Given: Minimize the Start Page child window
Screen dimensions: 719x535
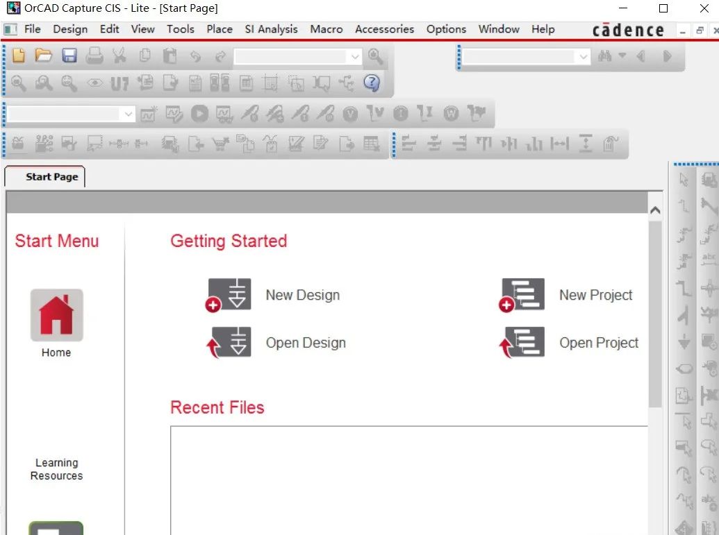Looking at the screenshot, I should (683, 32).
